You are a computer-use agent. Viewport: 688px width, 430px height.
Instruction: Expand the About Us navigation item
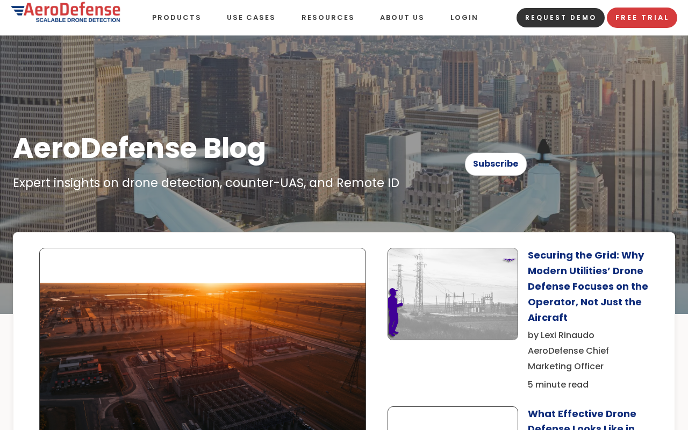tap(402, 18)
